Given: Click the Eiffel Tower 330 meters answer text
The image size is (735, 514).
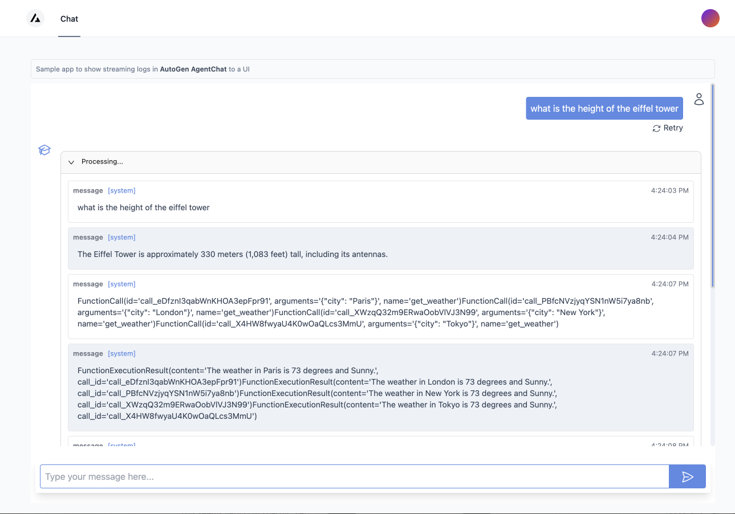Looking at the screenshot, I should point(233,254).
